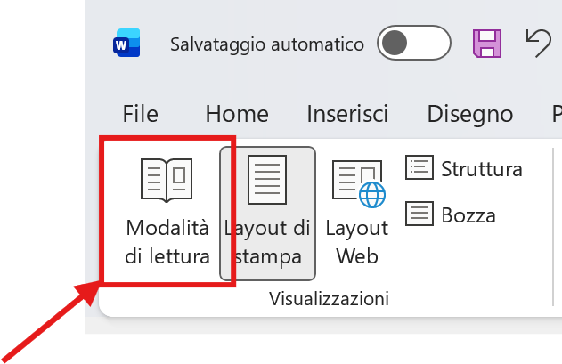562x364 pixels.
Task: Click the Bozza draft lines icon
Action: 419,214
